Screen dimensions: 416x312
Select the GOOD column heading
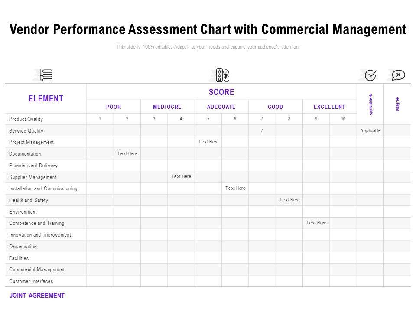[x=276, y=107]
